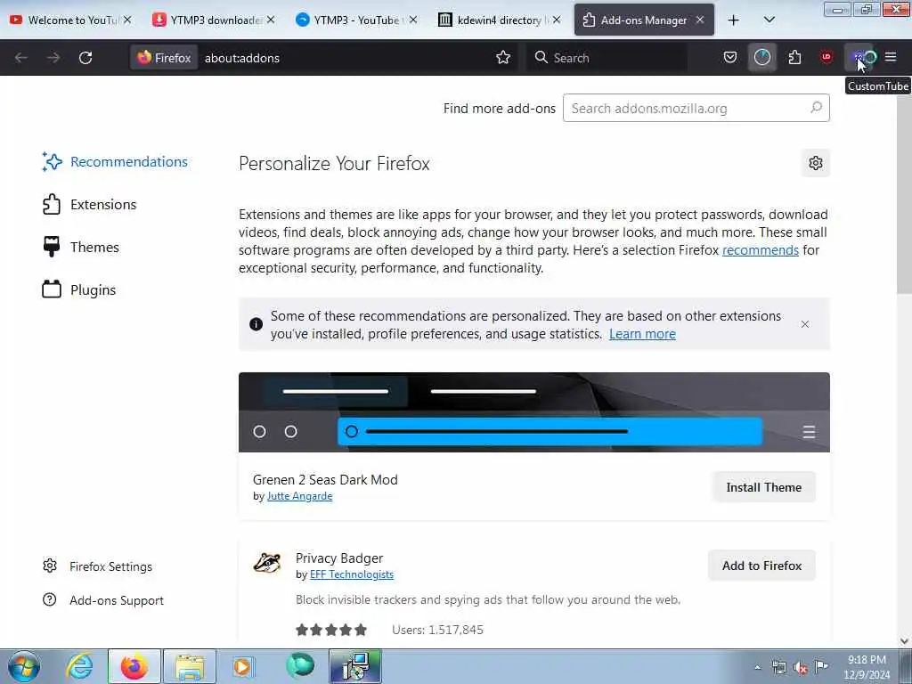The image size is (912, 684).
Task: Open the Pocket save icon
Action: point(730,57)
